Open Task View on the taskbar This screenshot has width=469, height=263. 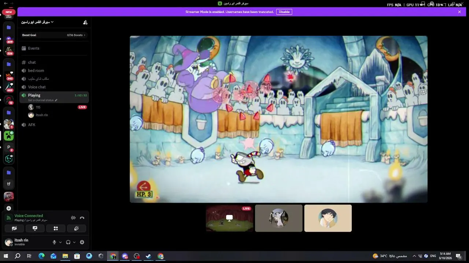[29, 256]
